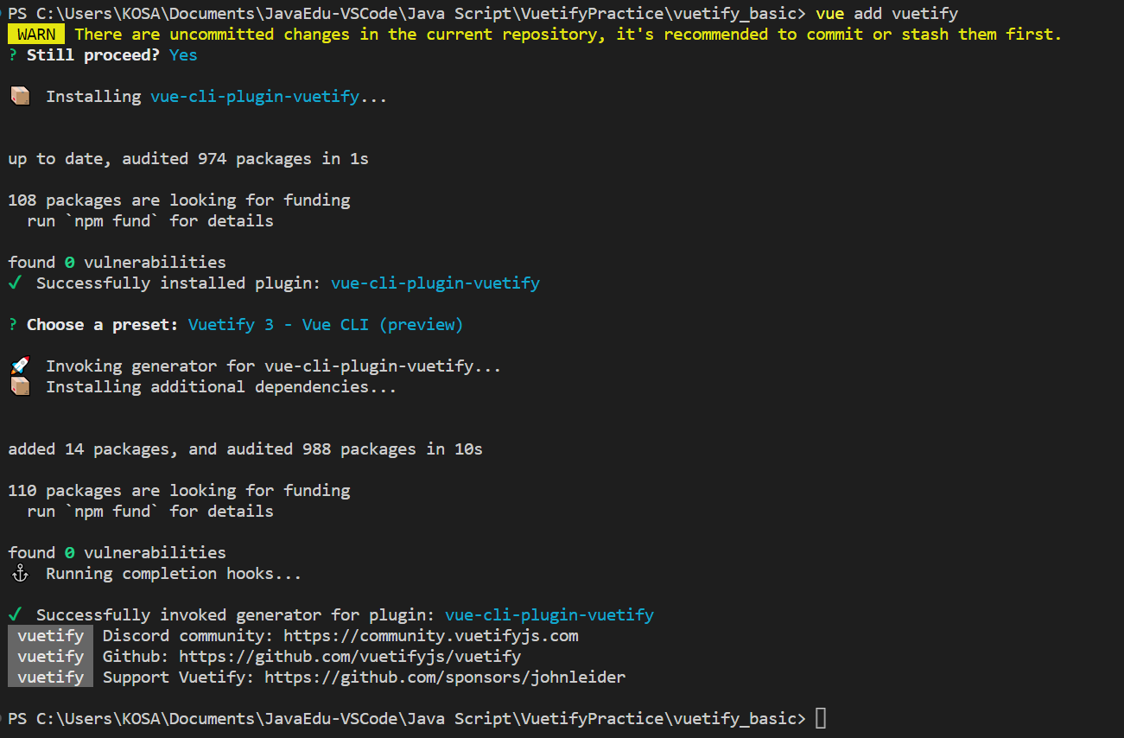Click the bottom PS prompt path ending vuetify_basic
Viewport: 1124px width, 738px height.
[407, 719]
